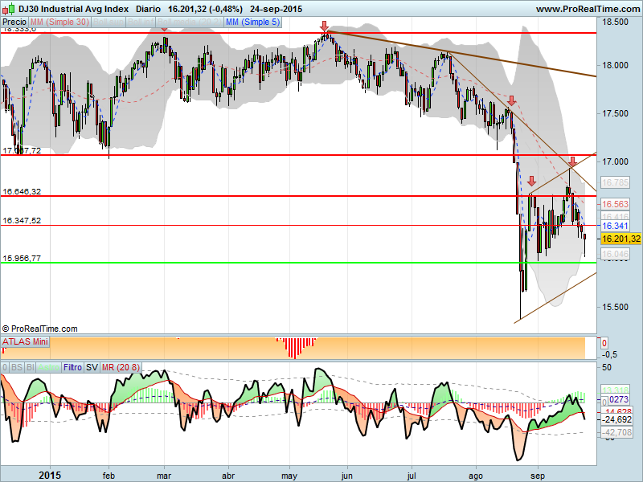643x482 pixels.
Task: Click the Diario timeframe text in title
Action: [148, 9]
